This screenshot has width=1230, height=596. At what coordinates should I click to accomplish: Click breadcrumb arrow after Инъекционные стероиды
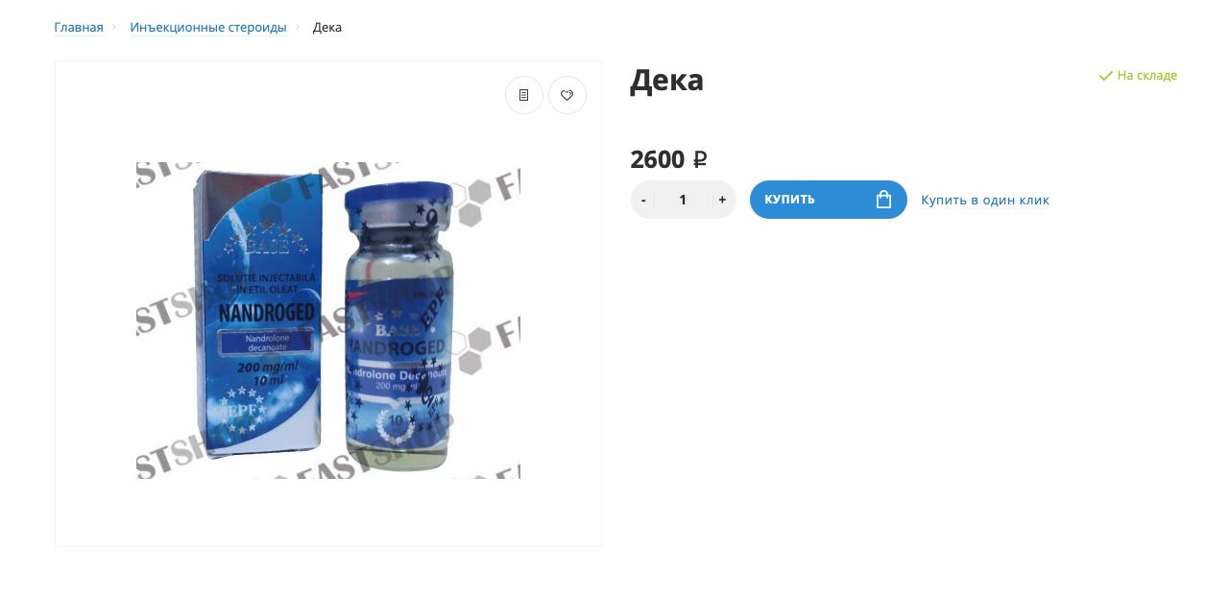[299, 27]
